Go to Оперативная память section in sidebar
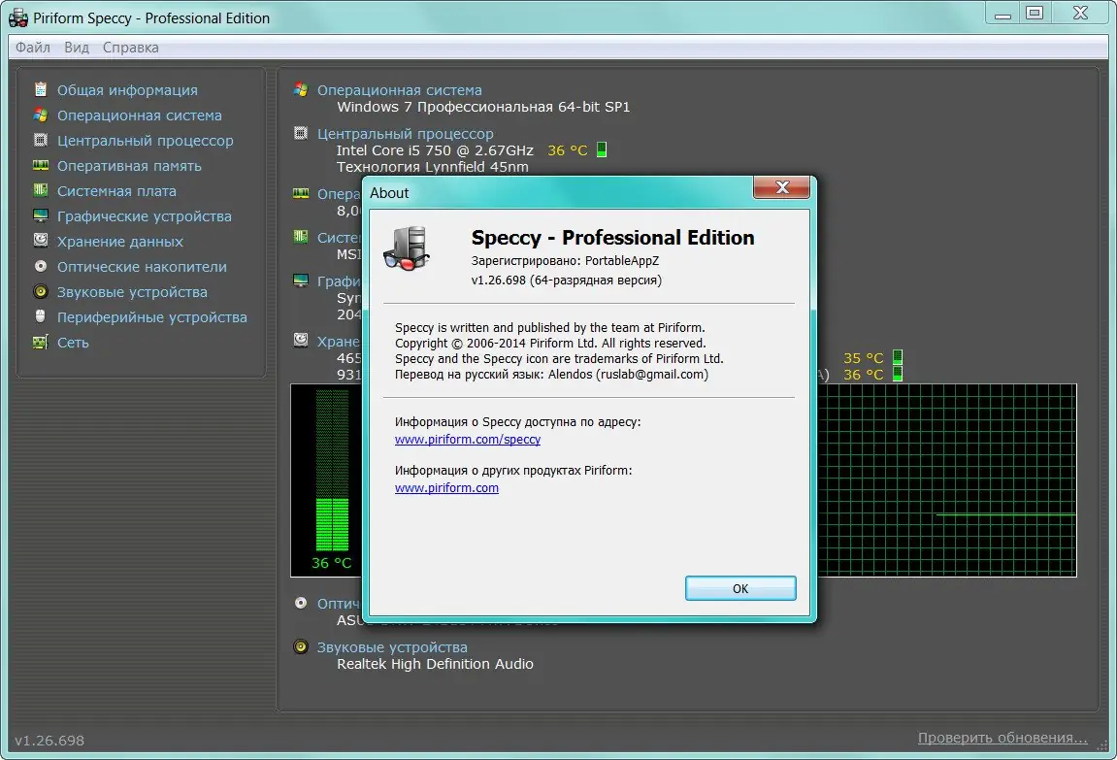This screenshot has width=1117, height=760. 129,166
